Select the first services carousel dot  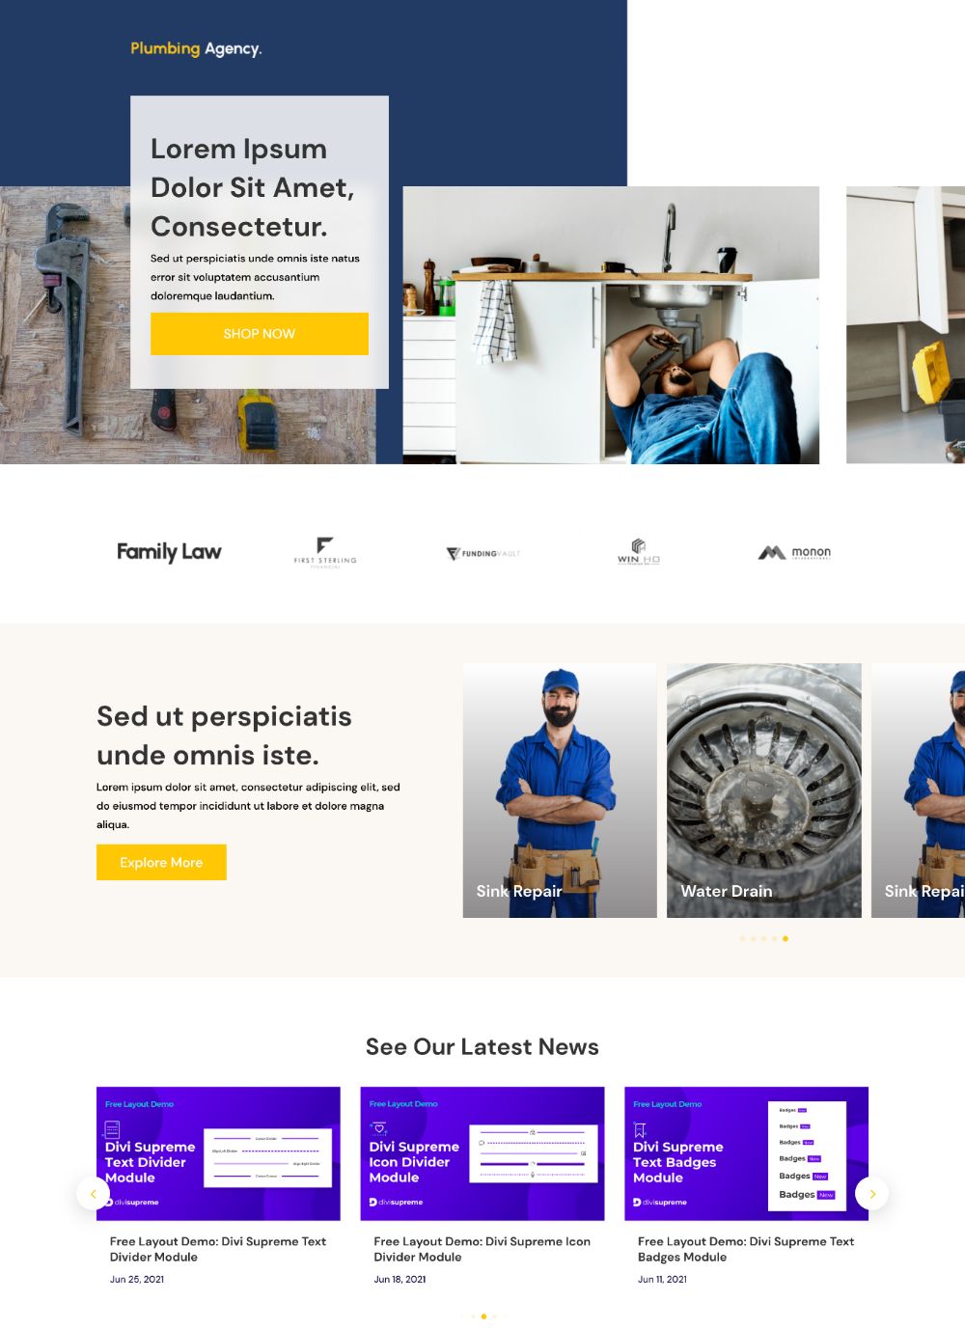pyautogui.click(x=742, y=938)
